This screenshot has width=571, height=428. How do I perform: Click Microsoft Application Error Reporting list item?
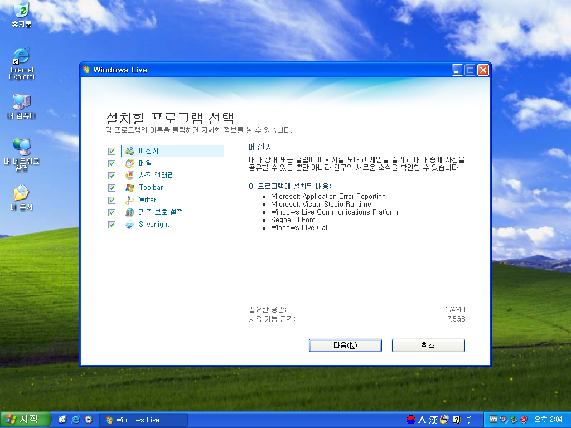tap(328, 196)
